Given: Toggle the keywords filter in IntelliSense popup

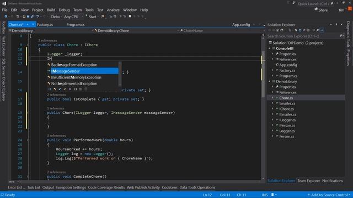Looking at the screenshot, I should tap(81, 89).
